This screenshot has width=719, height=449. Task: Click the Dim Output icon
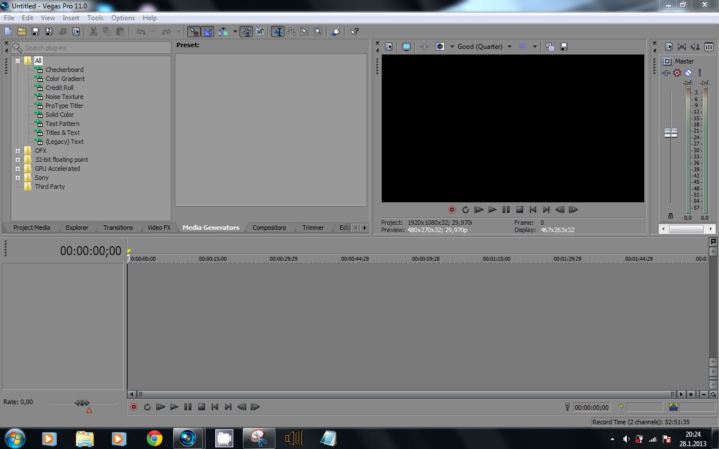(695, 47)
